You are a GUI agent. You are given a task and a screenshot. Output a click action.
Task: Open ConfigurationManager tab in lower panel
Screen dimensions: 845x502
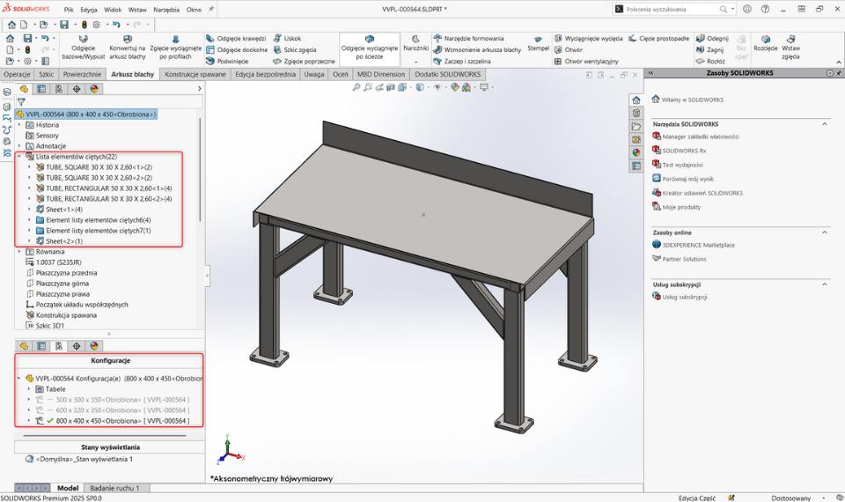59,346
